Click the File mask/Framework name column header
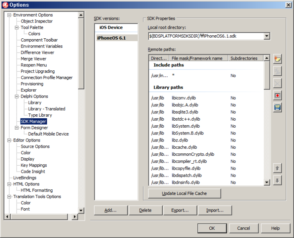The image size is (294, 238). [199, 58]
